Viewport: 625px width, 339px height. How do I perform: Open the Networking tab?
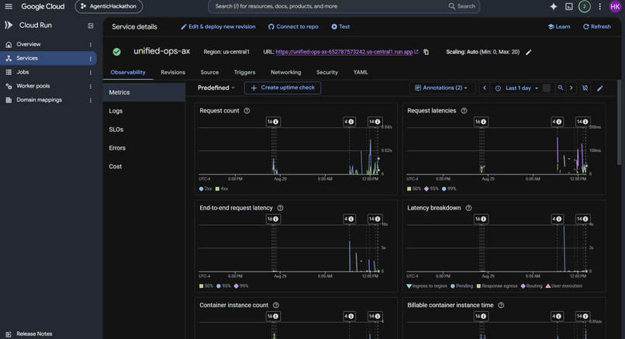pos(286,72)
